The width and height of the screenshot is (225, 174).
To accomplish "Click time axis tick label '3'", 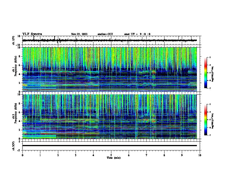I will point(76,155).
